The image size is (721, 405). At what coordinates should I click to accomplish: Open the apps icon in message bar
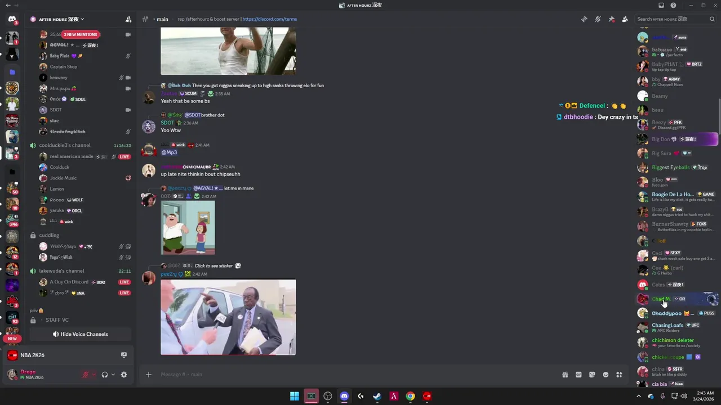[619, 375]
